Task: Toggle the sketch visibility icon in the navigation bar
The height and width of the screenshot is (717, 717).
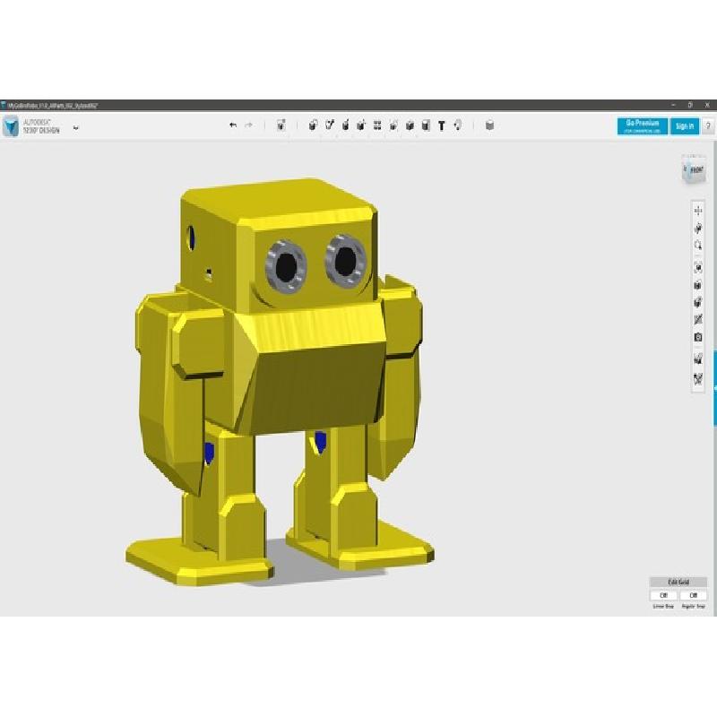Action: (x=698, y=319)
